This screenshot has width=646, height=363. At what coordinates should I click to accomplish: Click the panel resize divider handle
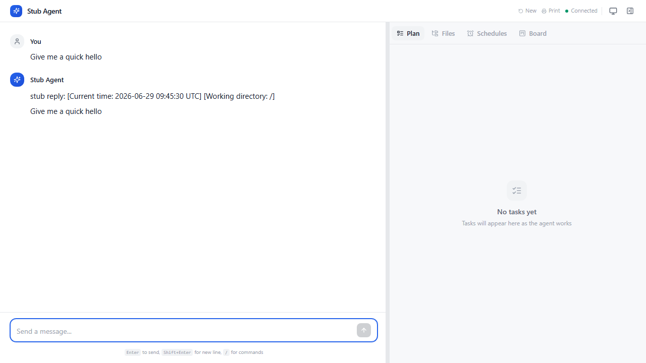(388, 193)
